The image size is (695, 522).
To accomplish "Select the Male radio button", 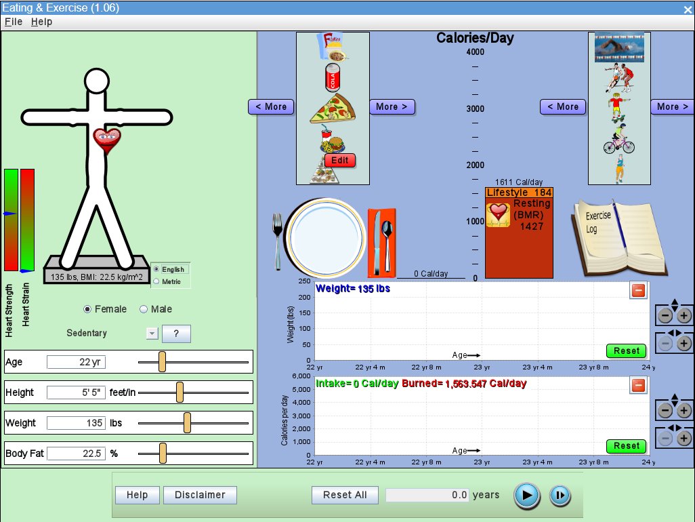I will click(144, 309).
